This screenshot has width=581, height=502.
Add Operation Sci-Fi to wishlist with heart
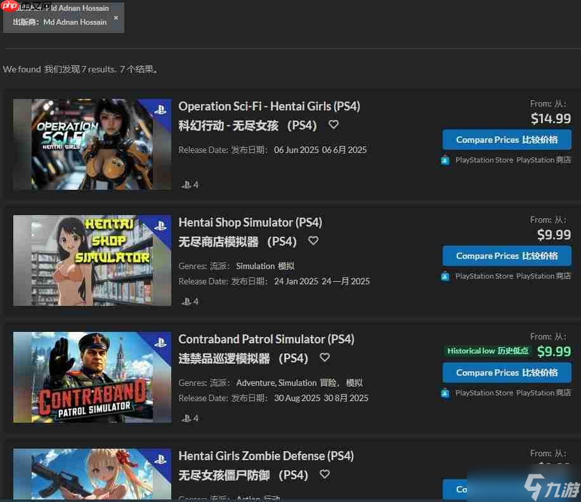pos(334,124)
